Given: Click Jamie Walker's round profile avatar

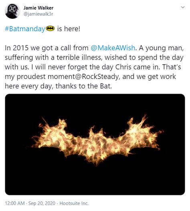Looking at the screenshot, I should click(12, 11).
